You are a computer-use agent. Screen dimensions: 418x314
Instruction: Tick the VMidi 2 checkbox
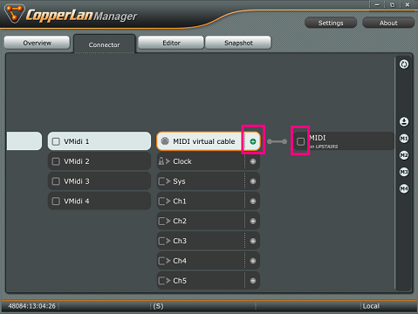(56, 161)
